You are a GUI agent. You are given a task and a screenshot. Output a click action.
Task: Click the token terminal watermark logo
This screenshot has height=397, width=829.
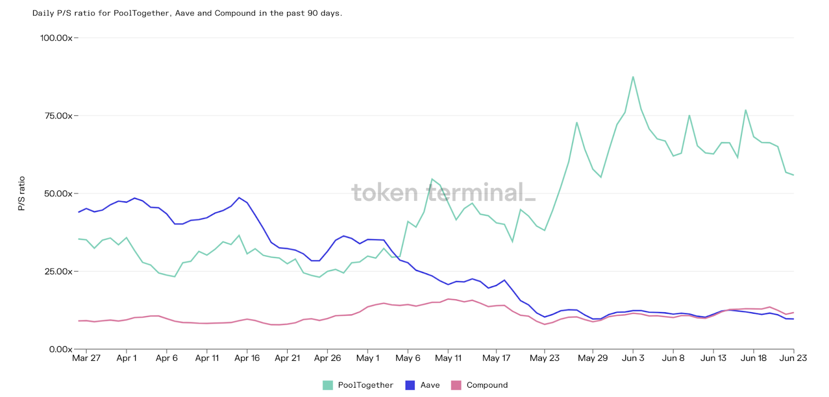(444, 193)
